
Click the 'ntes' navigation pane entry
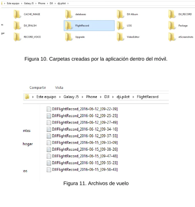tap(27, 130)
